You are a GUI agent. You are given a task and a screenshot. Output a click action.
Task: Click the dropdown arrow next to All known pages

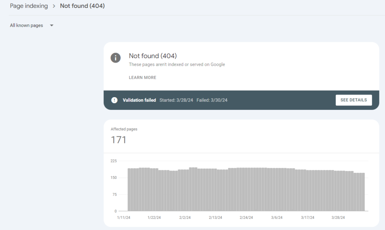52,25
